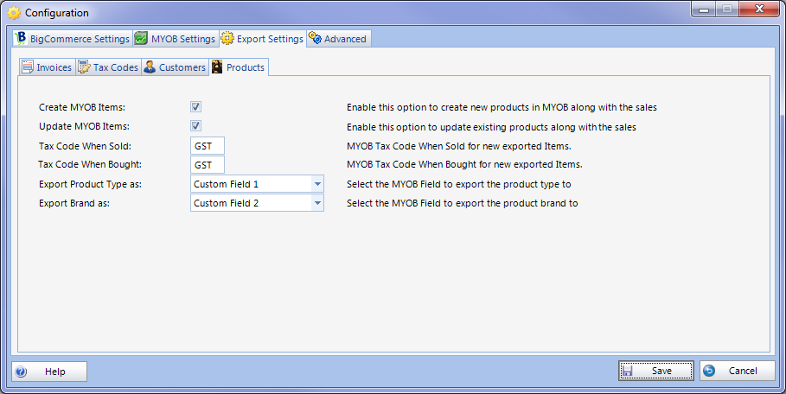Click the floppy disk icon on Save

point(627,371)
